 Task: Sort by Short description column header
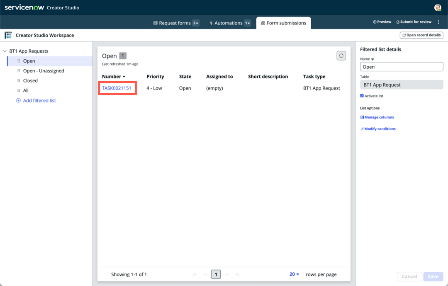(x=268, y=77)
